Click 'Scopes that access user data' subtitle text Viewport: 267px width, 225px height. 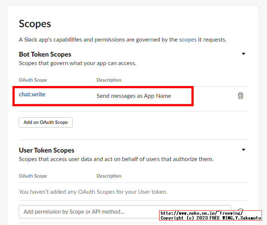(x=116, y=159)
